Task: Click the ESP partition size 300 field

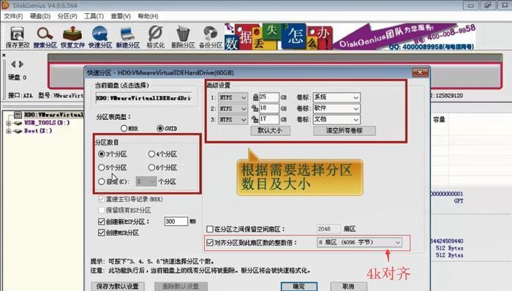Action: 176,222
